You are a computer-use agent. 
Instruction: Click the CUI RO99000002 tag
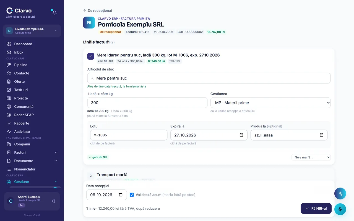tap(190, 32)
